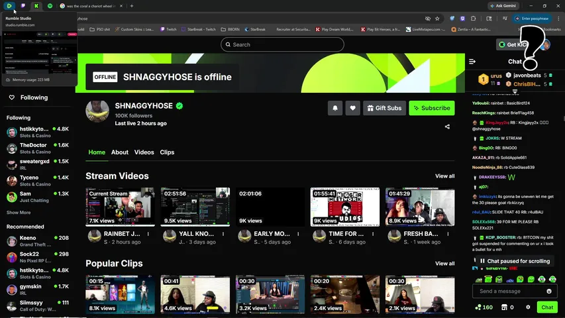
Task: Click the Gift Subs button
Action: pyautogui.click(x=384, y=108)
